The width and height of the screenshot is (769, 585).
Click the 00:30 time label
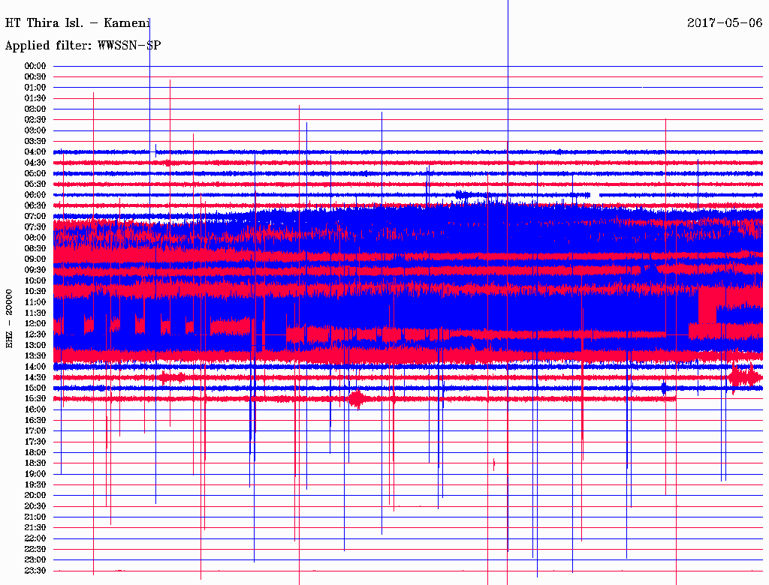coord(35,76)
